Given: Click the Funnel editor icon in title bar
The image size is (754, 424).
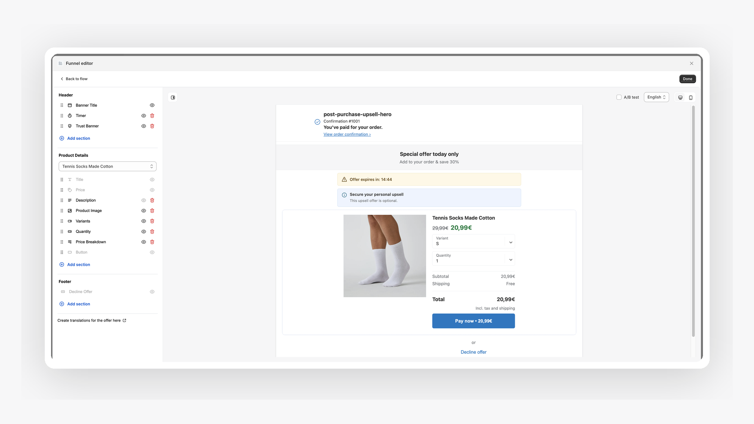Looking at the screenshot, I should pyautogui.click(x=60, y=63).
